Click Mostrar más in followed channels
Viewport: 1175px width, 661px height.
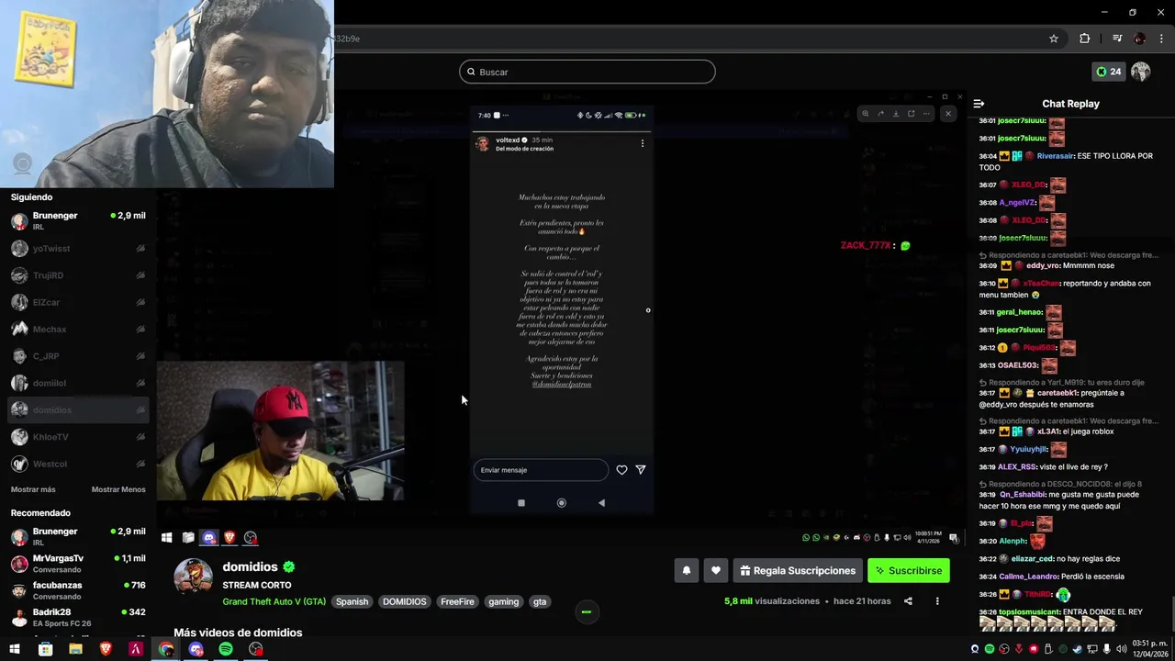[x=33, y=489]
